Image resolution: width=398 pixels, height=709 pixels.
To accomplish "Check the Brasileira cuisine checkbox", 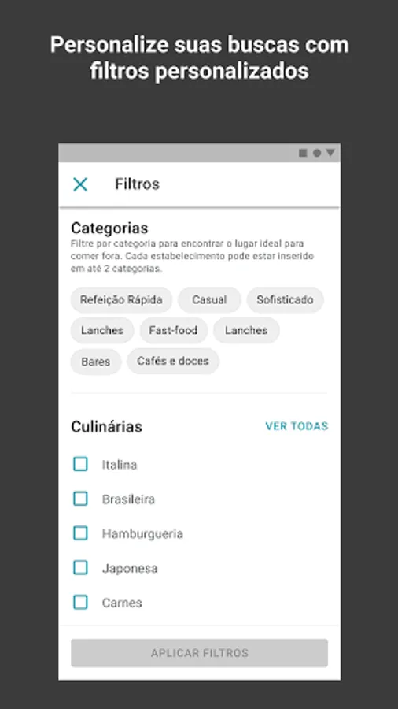I will click(80, 499).
